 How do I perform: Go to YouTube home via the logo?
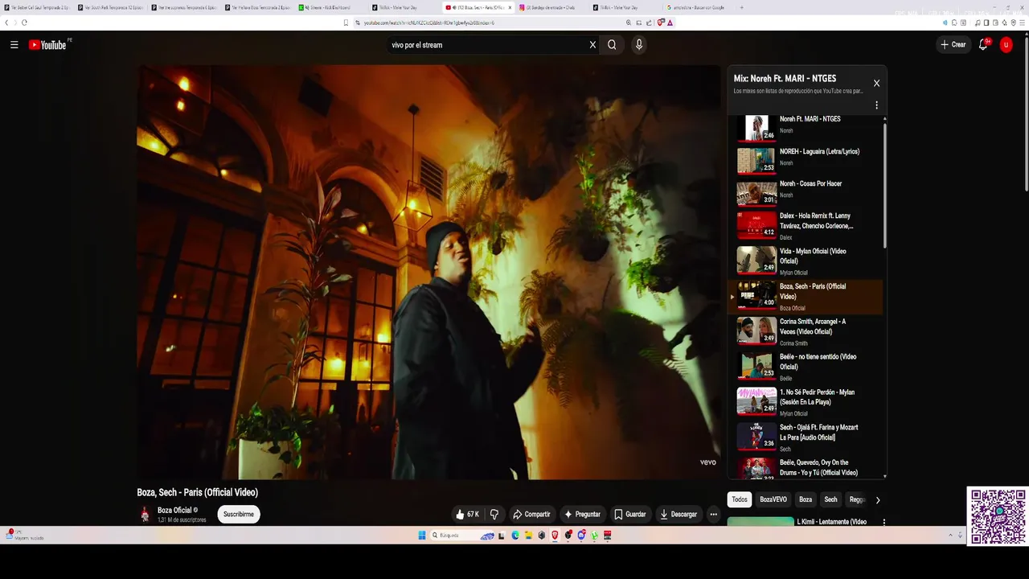pos(48,45)
